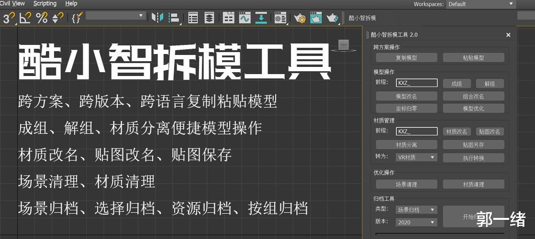Screen dimensions: 535x239
Task: Click the 跨方案操作 section label
Action: pos(387,47)
